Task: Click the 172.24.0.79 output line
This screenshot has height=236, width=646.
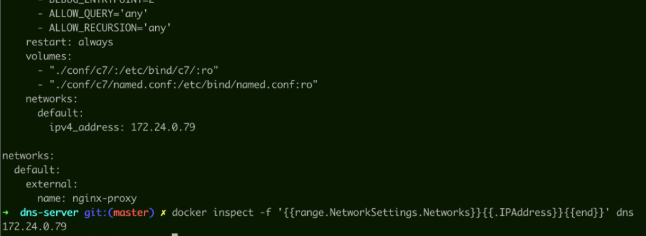Action: pyautogui.click(x=34, y=227)
